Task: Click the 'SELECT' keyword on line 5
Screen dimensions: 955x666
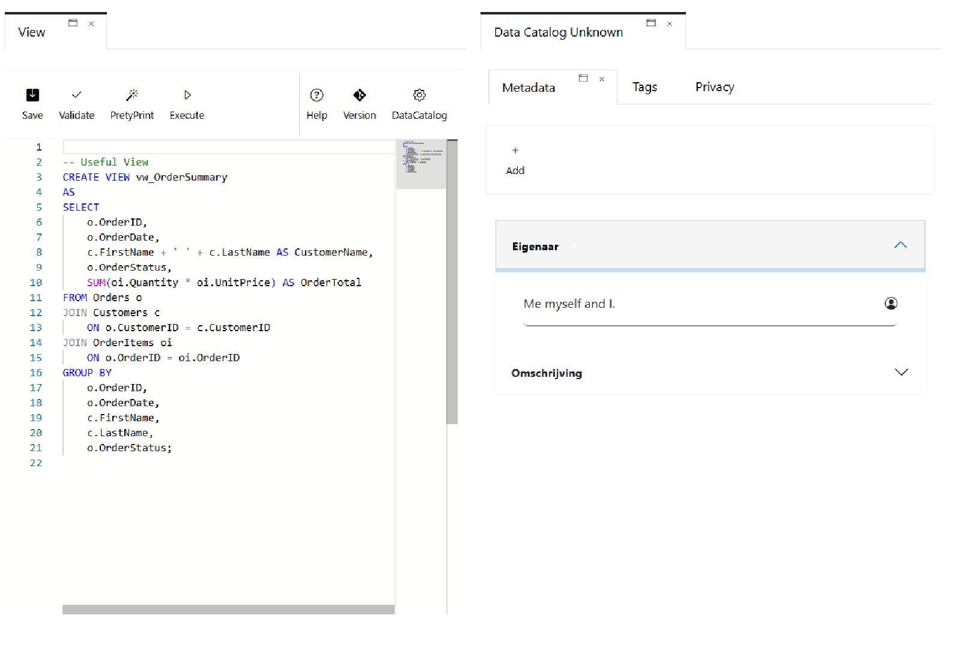Action: pyautogui.click(x=81, y=207)
